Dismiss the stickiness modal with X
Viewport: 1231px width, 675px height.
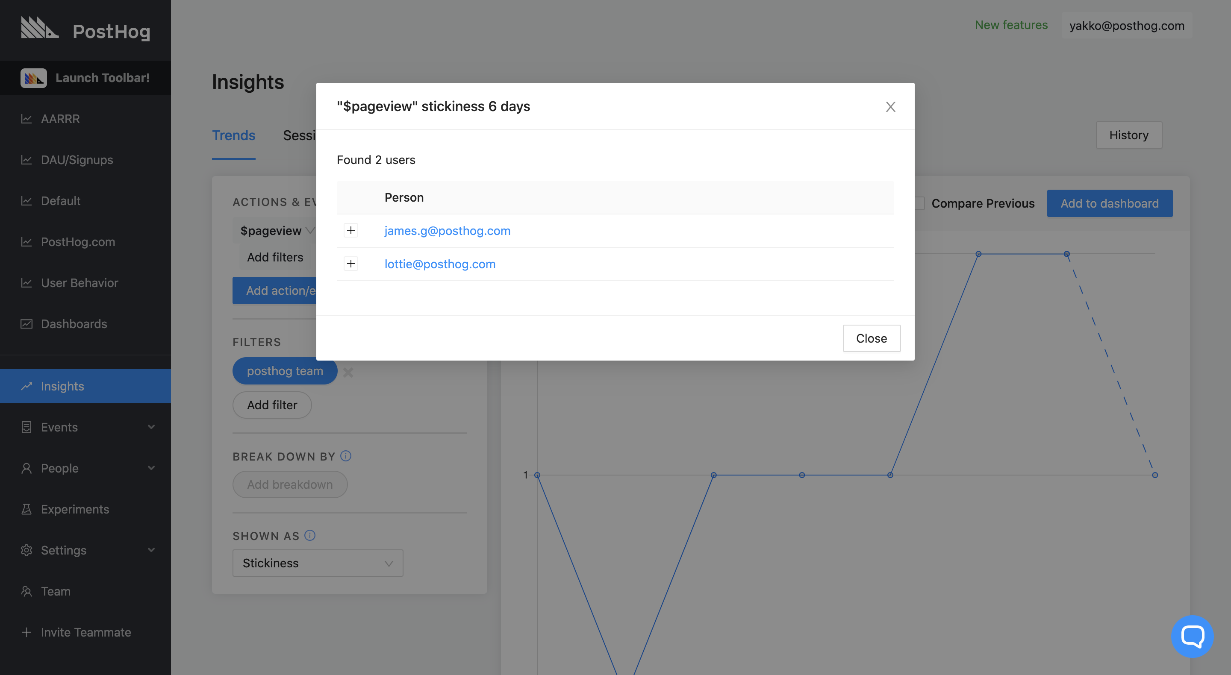890,106
